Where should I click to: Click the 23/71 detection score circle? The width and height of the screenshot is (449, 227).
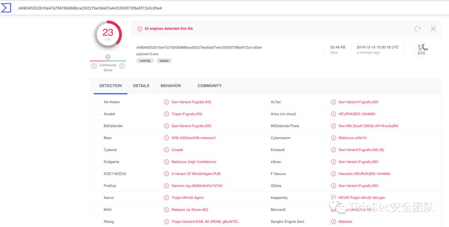[x=108, y=34]
